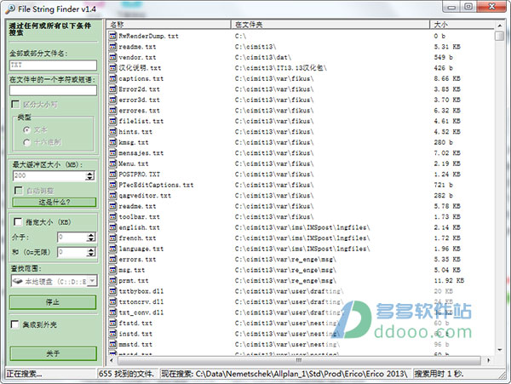
Task: Click the 停止 stop button
Action: (53, 302)
